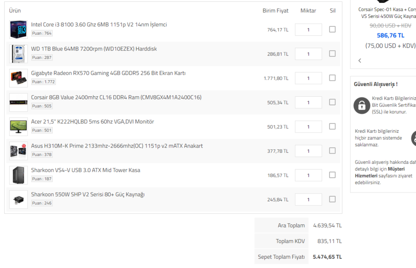Open the Sharkoon VS4-V case thumbnail

[x=18, y=175]
